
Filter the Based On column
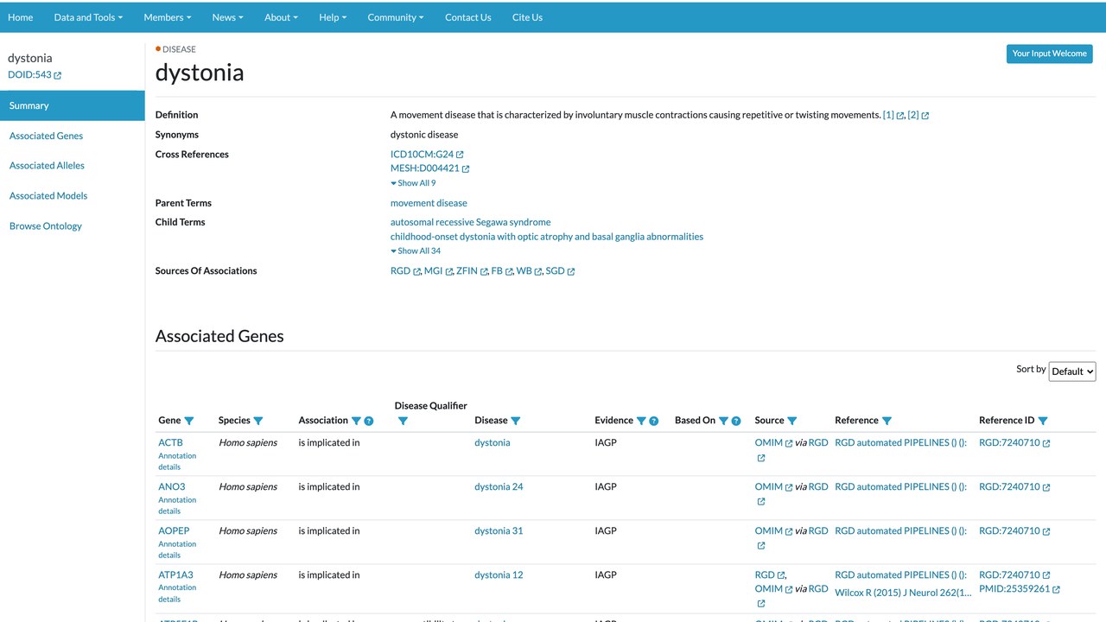723,421
